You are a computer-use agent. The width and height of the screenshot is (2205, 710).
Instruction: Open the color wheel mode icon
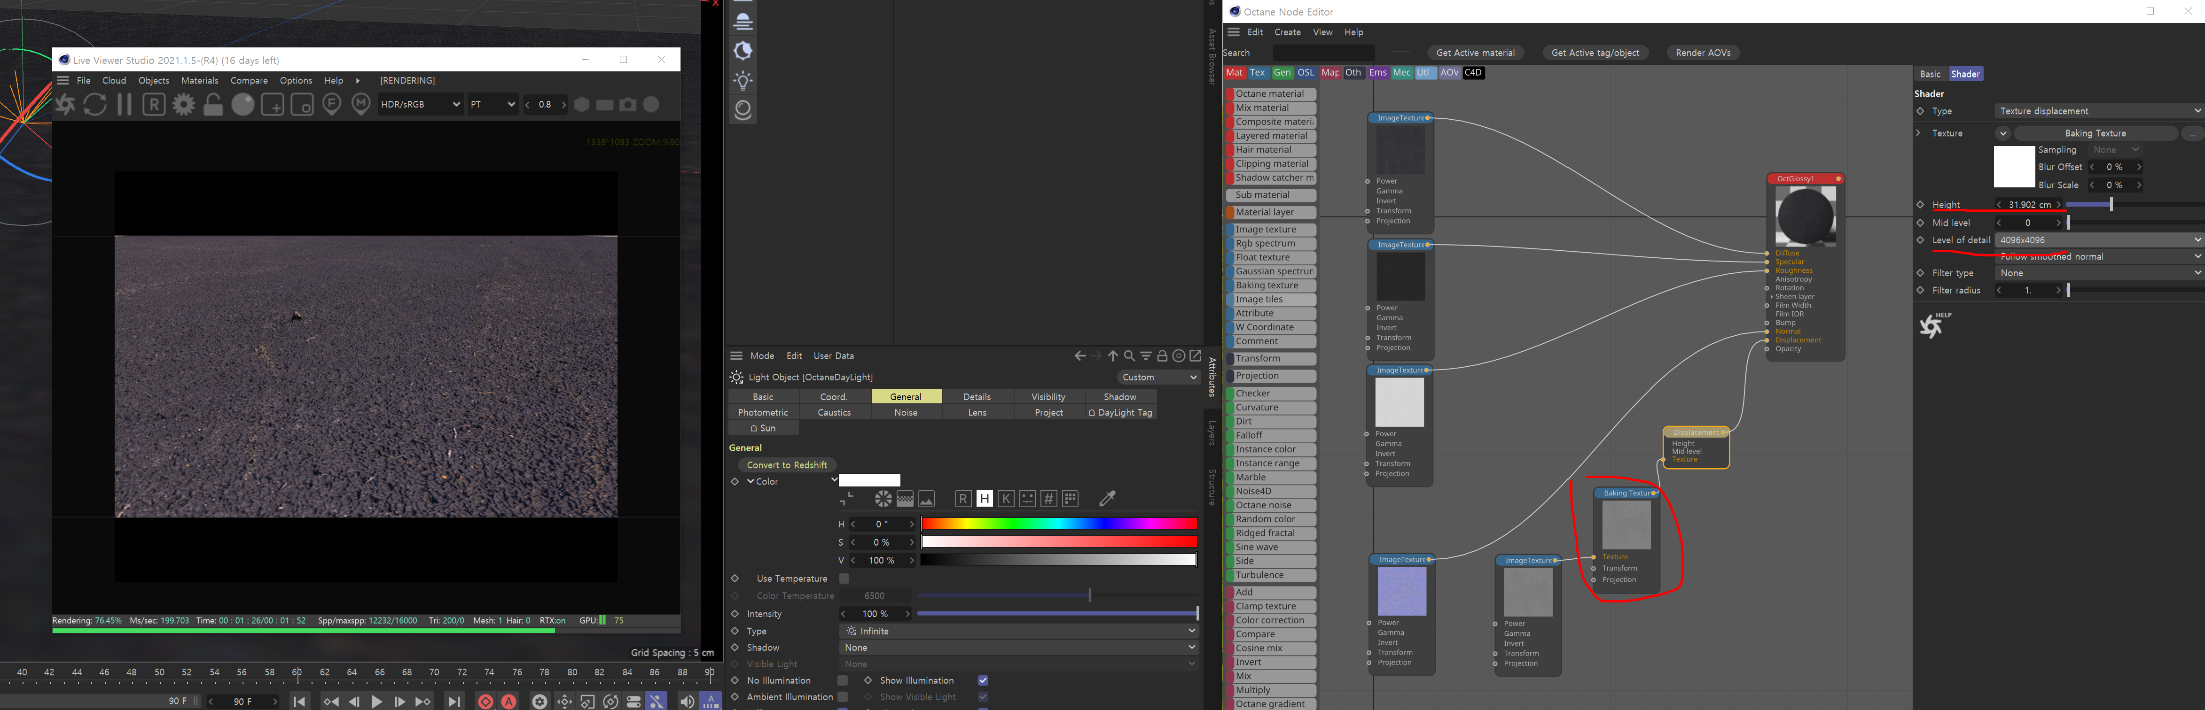click(884, 499)
